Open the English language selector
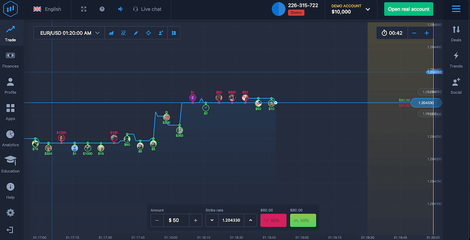 pyautogui.click(x=47, y=9)
